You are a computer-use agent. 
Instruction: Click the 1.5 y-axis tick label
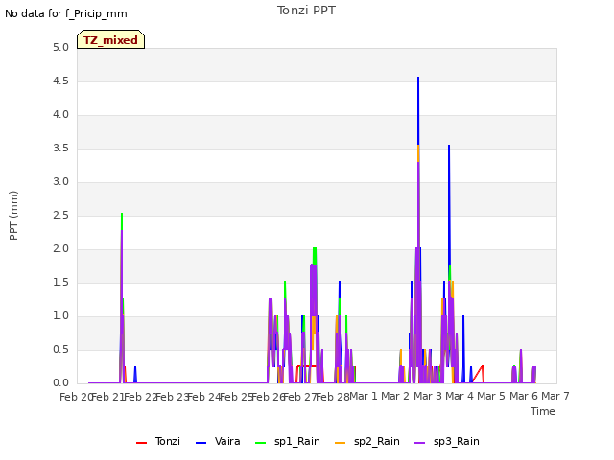60,283
